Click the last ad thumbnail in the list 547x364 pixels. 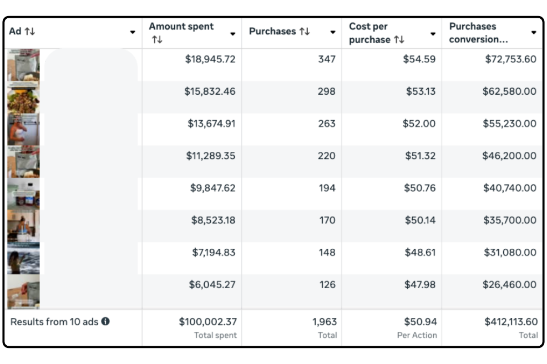23,291
